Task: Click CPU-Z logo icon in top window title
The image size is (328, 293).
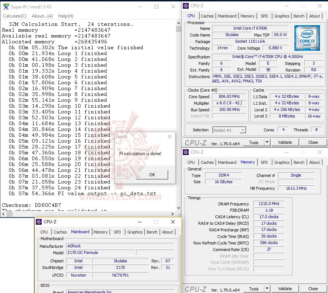Action: [186, 6]
